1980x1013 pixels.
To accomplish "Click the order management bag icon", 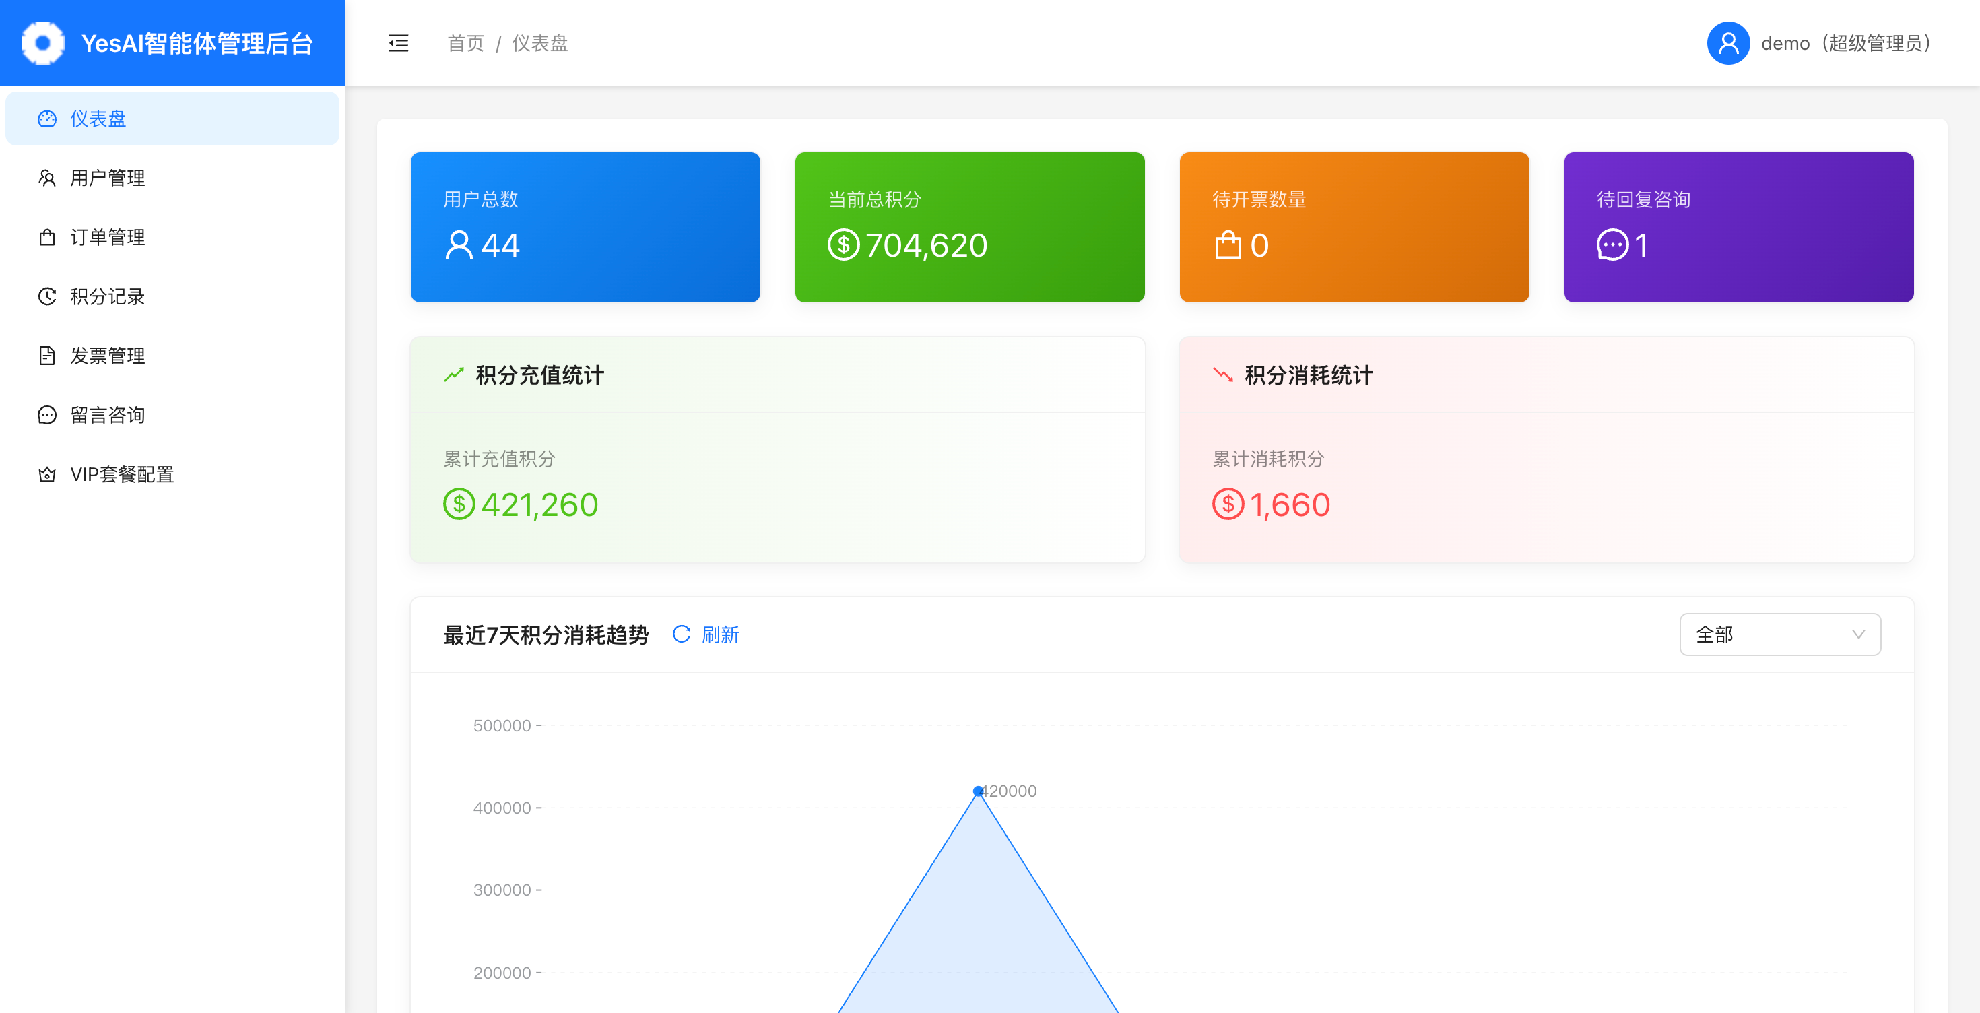I will pyautogui.click(x=47, y=236).
